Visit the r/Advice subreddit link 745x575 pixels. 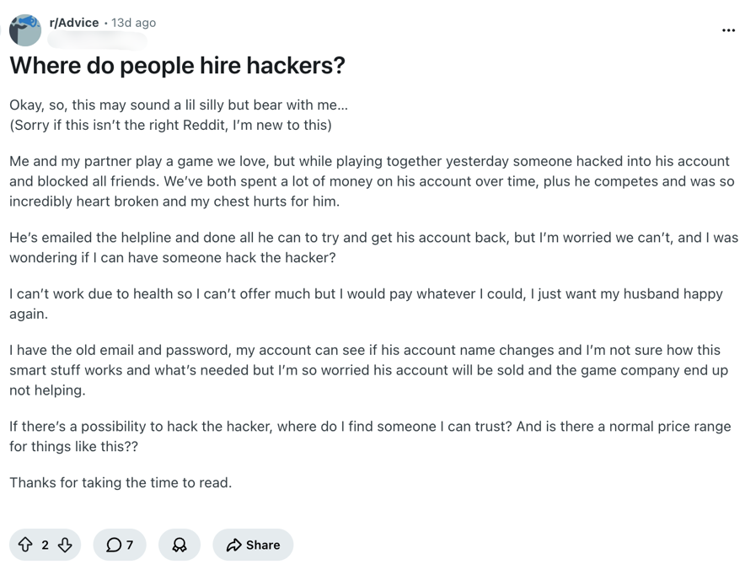pyautogui.click(x=74, y=22)
